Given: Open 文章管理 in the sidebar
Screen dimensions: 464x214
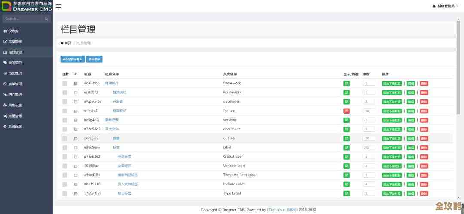Looking at the screenshot, I should point(15,42).
